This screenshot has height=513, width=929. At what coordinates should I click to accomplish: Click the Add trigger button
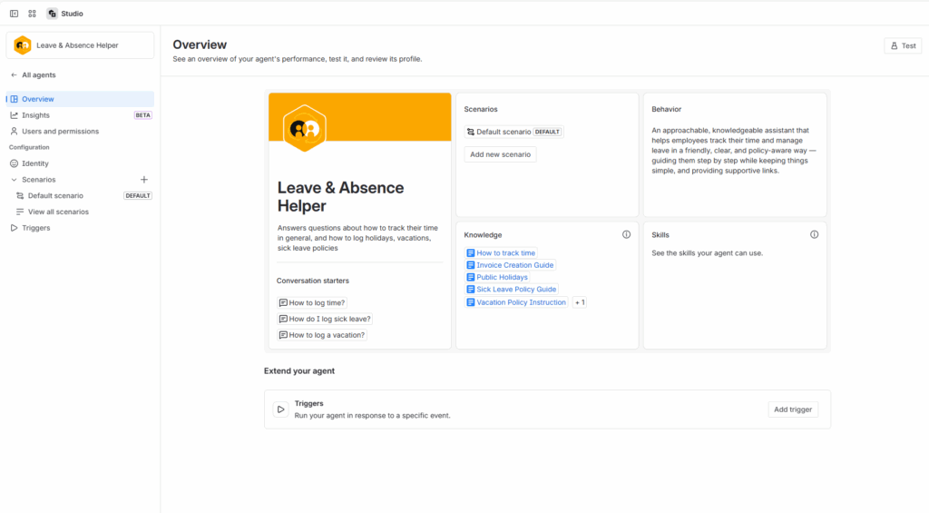pos(792,409)
